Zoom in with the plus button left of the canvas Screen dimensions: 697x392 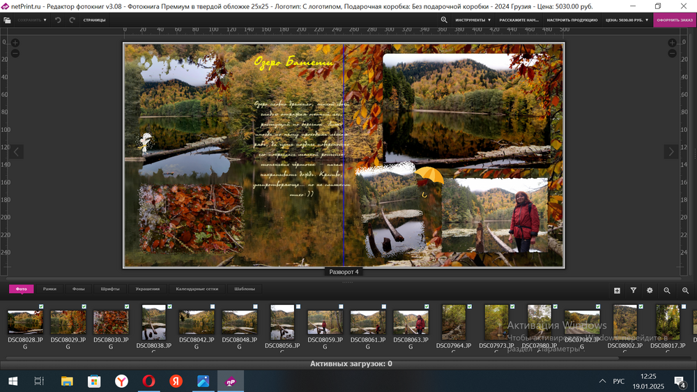(x=15, y=43)
